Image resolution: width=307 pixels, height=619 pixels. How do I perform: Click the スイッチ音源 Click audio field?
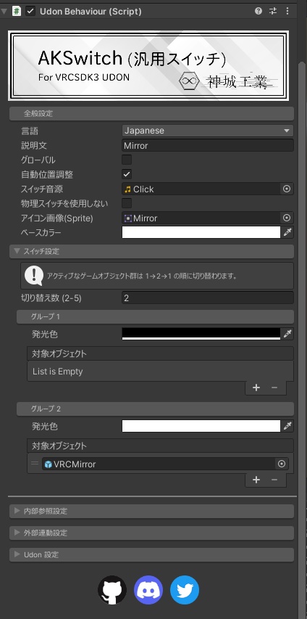pyautogui.click(x=201, y=189)
